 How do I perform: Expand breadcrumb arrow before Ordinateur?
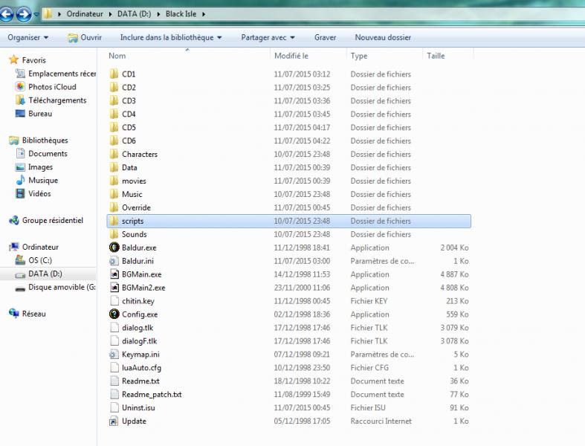(x=59, y=14)
